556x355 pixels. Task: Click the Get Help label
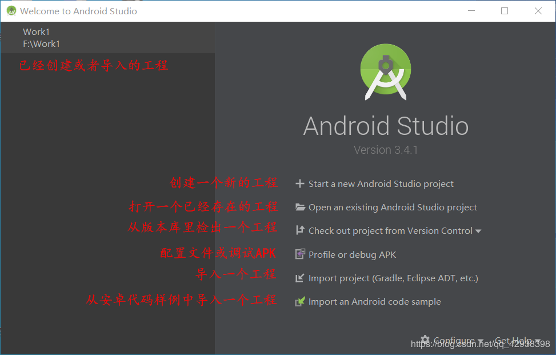pos(513,340)
